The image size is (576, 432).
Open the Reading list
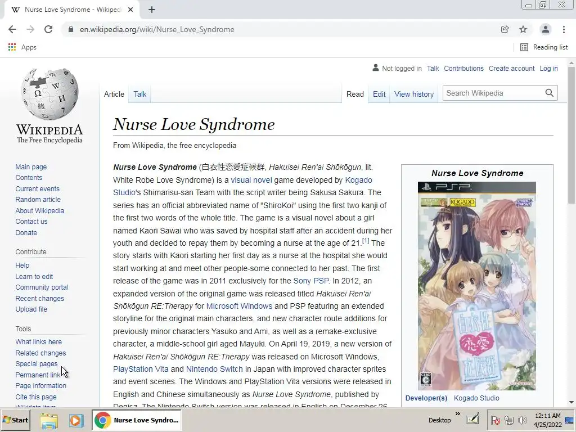tap(544, 47)
